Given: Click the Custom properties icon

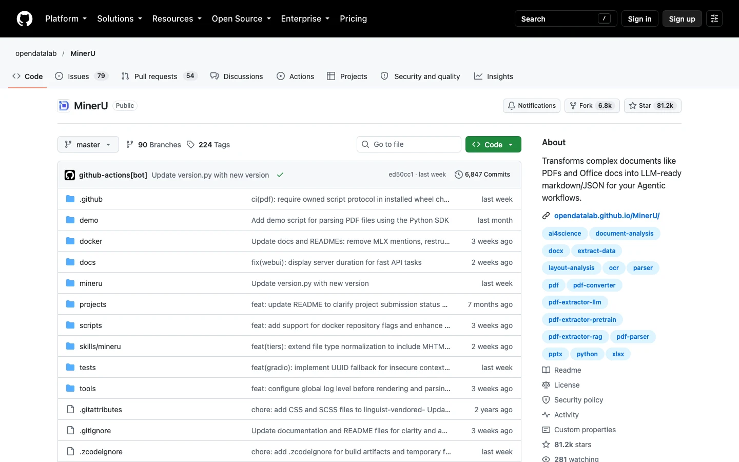Looking at the screenshot, I should click(546, 430).
